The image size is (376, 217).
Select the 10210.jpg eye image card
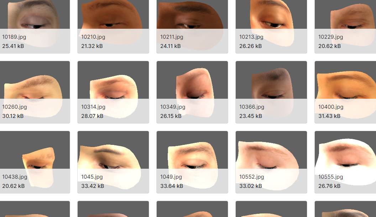pyautogui.click(x=113, y=14)
